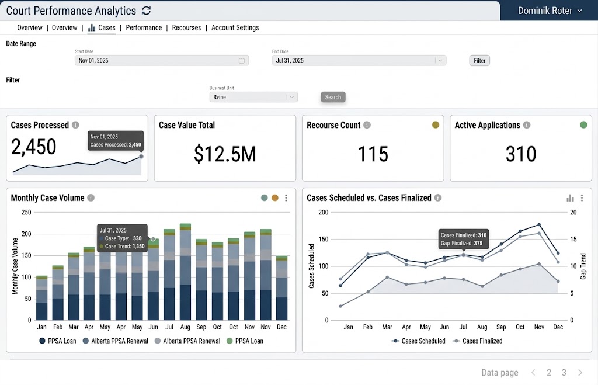Screen dimensions: 598x385
Task: Click the 2,450 Cases Processed value
Action: coord(34,147)
